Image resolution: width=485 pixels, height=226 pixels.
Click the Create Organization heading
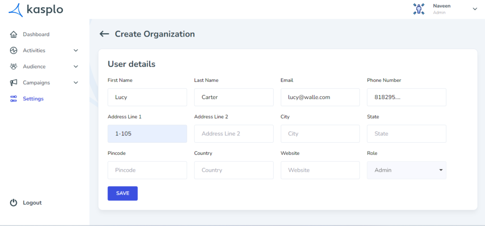pos(155,34)
